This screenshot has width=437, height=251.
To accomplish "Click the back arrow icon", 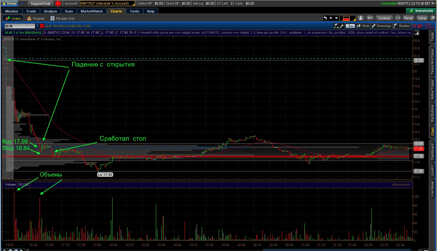I will click(x=331, y=18).
